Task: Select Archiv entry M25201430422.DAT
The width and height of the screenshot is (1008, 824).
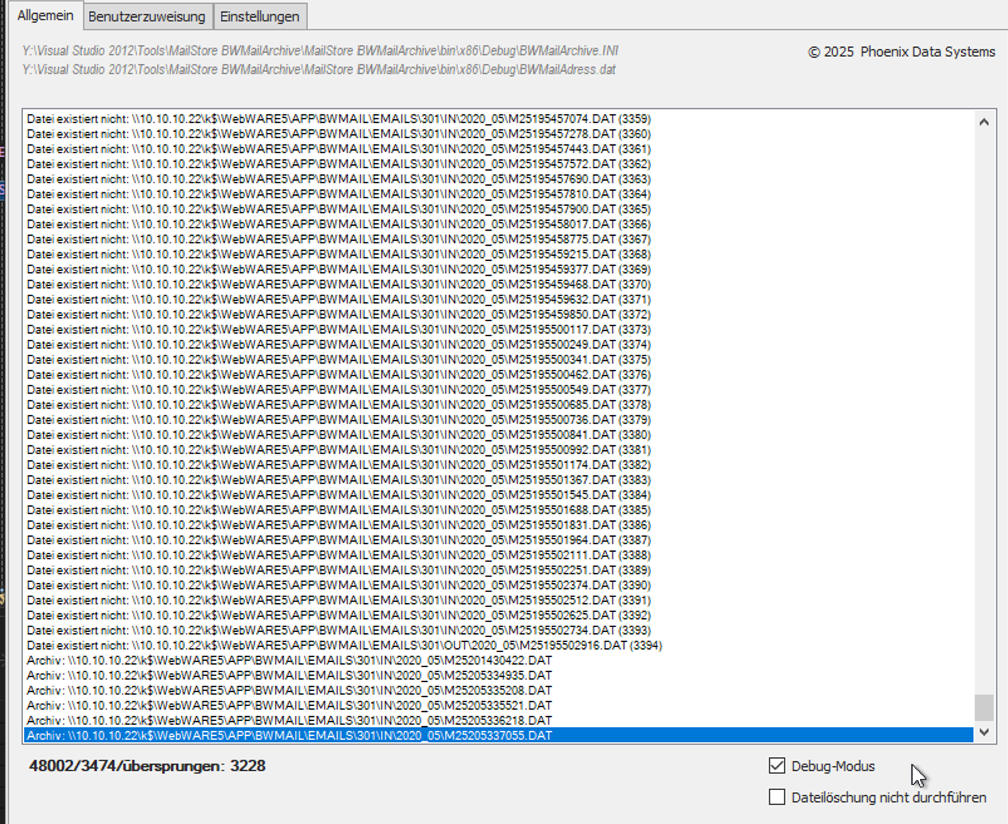Action: (289, 660)
